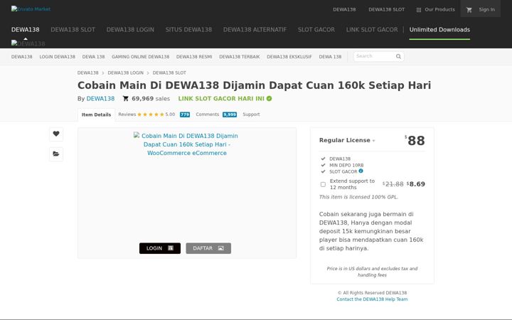The height and width of the screenshot is (320, 512).
Task: Click DEWA138 EKSKLUSIF in secondary nav
Action: pos(289,56)
